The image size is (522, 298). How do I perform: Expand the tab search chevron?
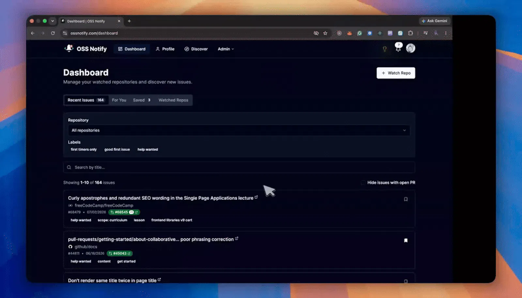[53, 21]
